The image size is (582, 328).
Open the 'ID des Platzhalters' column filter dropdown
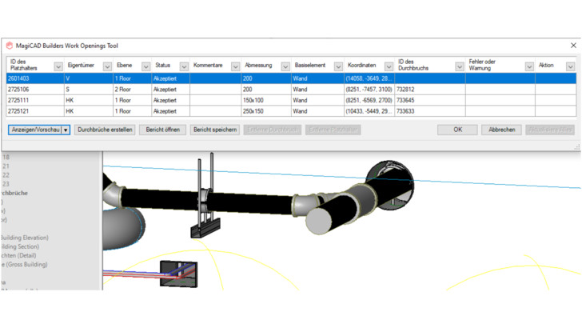58,67
